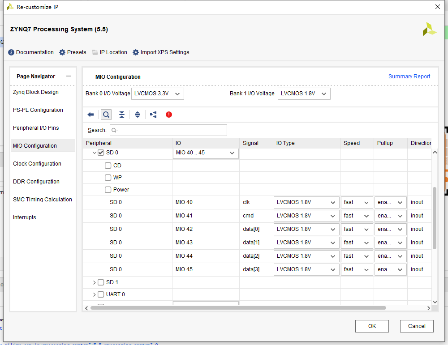
Task: Open IO Type dropdown for MIO 43
Action: click(x=306, y=243)
